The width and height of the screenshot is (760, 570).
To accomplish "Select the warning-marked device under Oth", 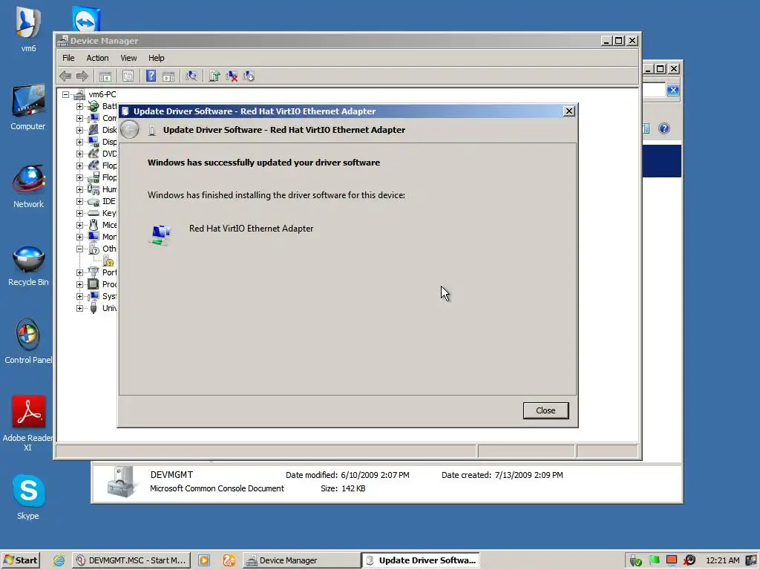I will (x=108, y=261).
